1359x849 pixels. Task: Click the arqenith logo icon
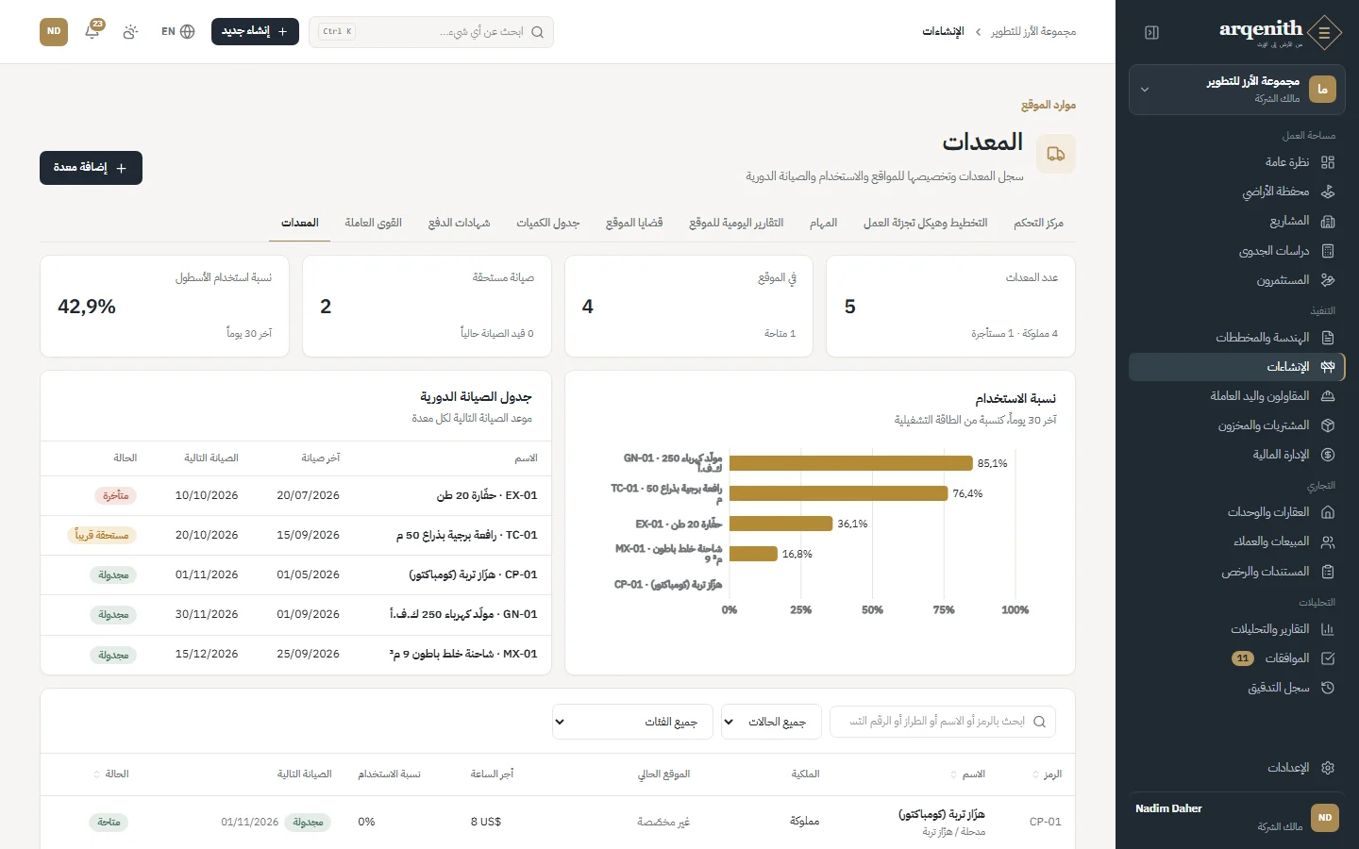click(1324, 32)
